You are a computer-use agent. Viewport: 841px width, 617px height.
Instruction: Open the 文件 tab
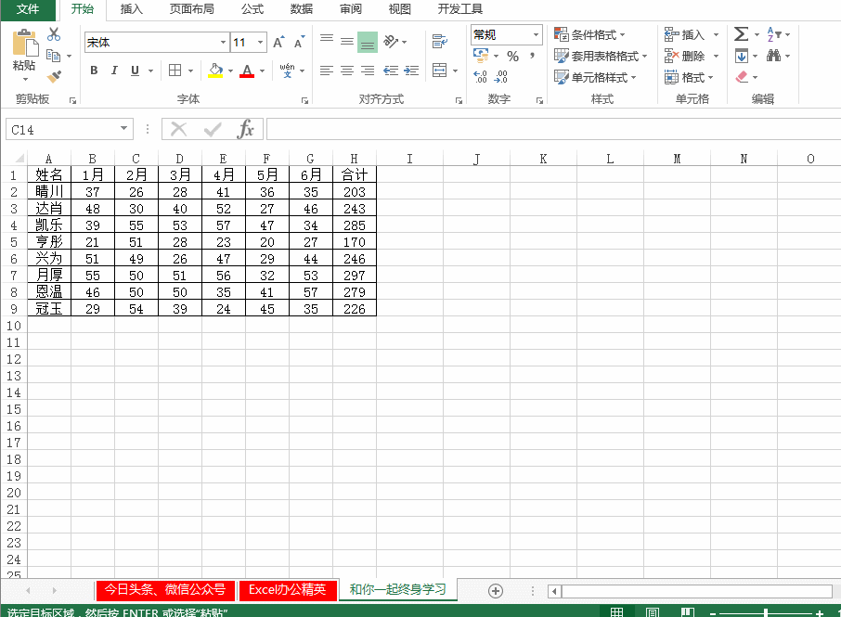tap(28, 9)
